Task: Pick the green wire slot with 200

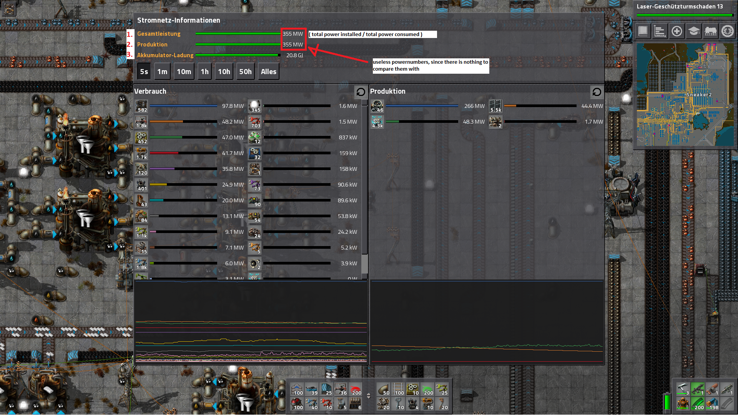Action: 427,389
